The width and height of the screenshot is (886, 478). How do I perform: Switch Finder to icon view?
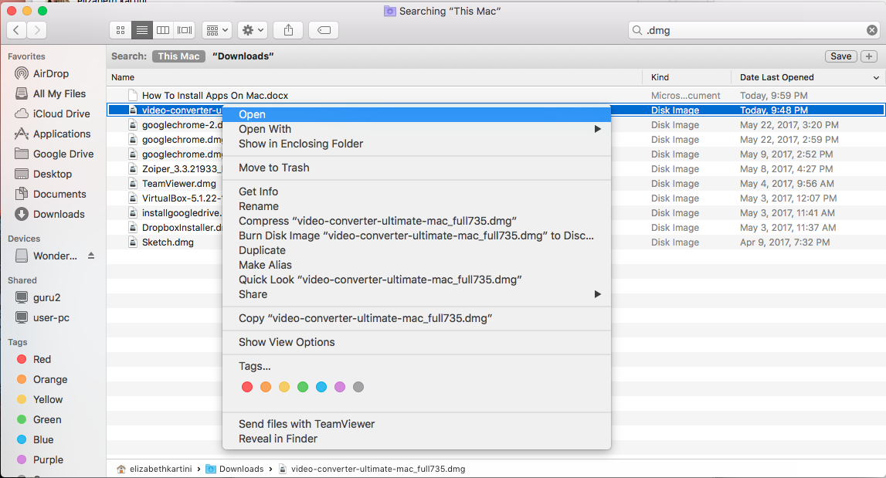120,30
